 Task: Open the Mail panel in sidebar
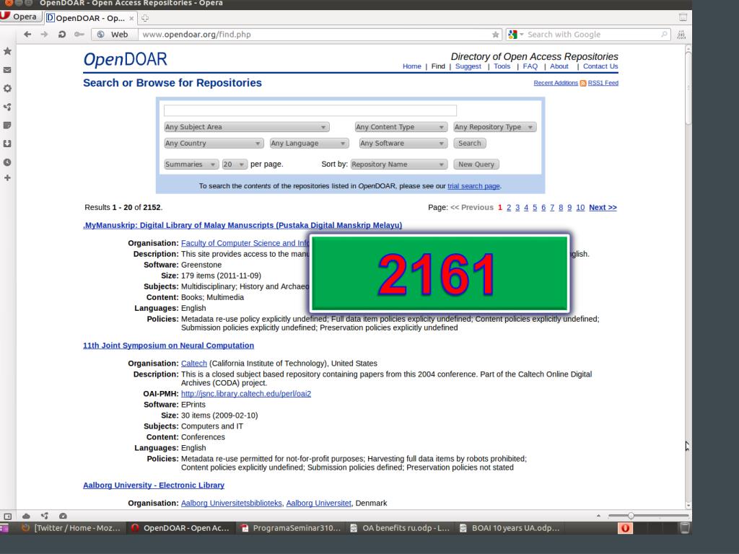[x=7, y=70]
